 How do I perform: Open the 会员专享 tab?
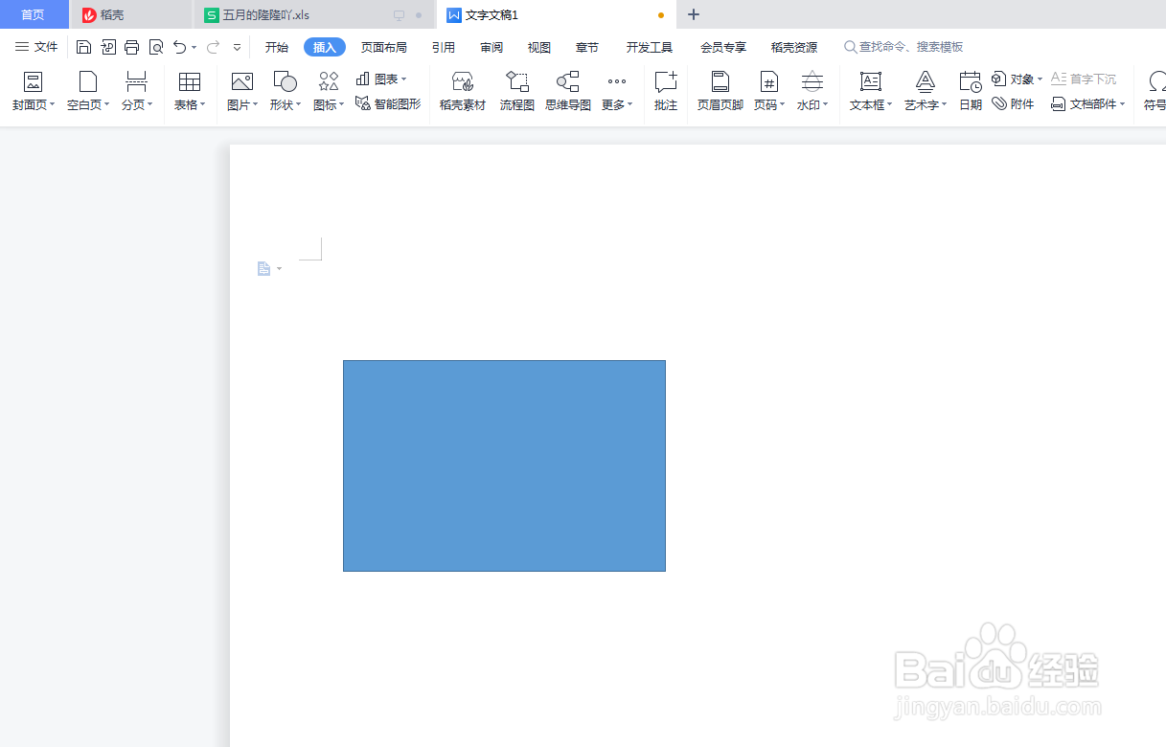click(x=723, y=47)
